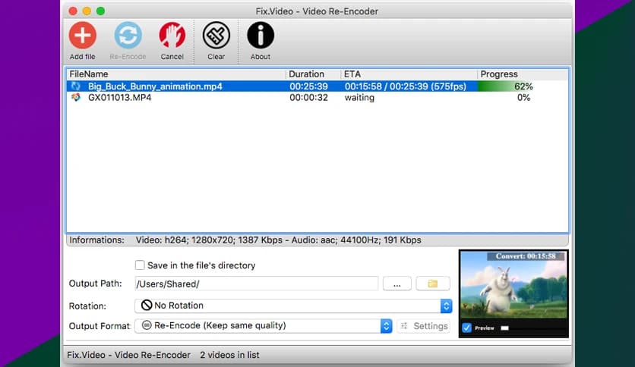635x367 pixels.
Task: Sort by the FileName column header
Action: pyautogui.click(x=176, y=74)
